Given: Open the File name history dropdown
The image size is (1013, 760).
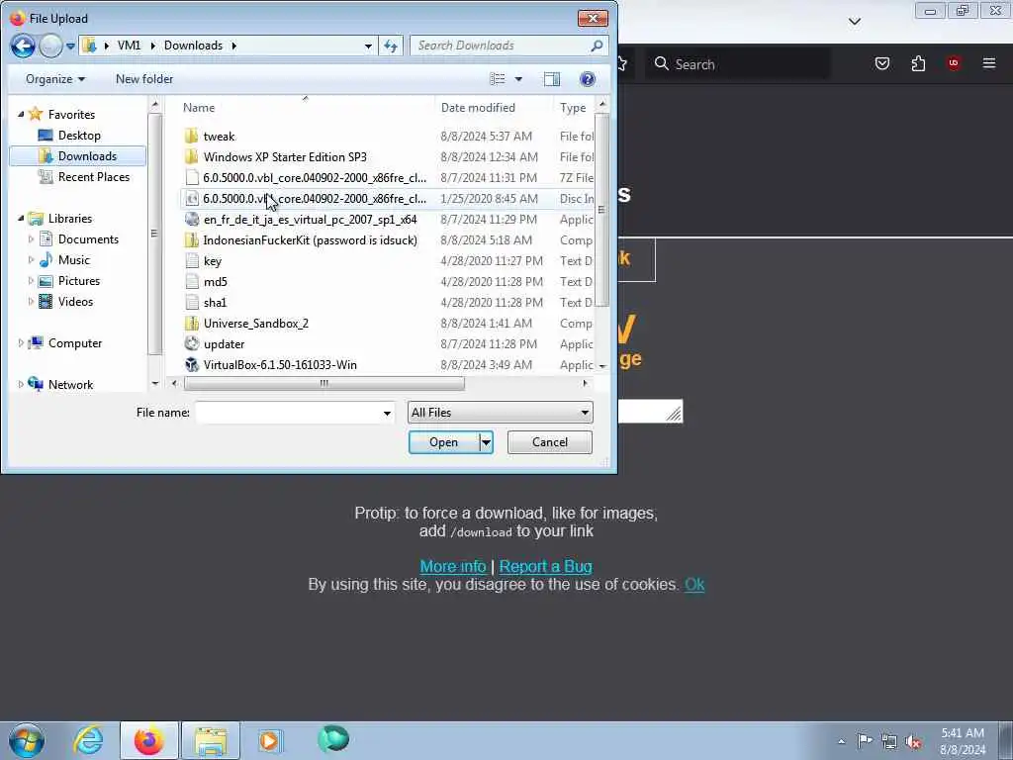Looking at the screenshot, I should (x=387, y=413).
